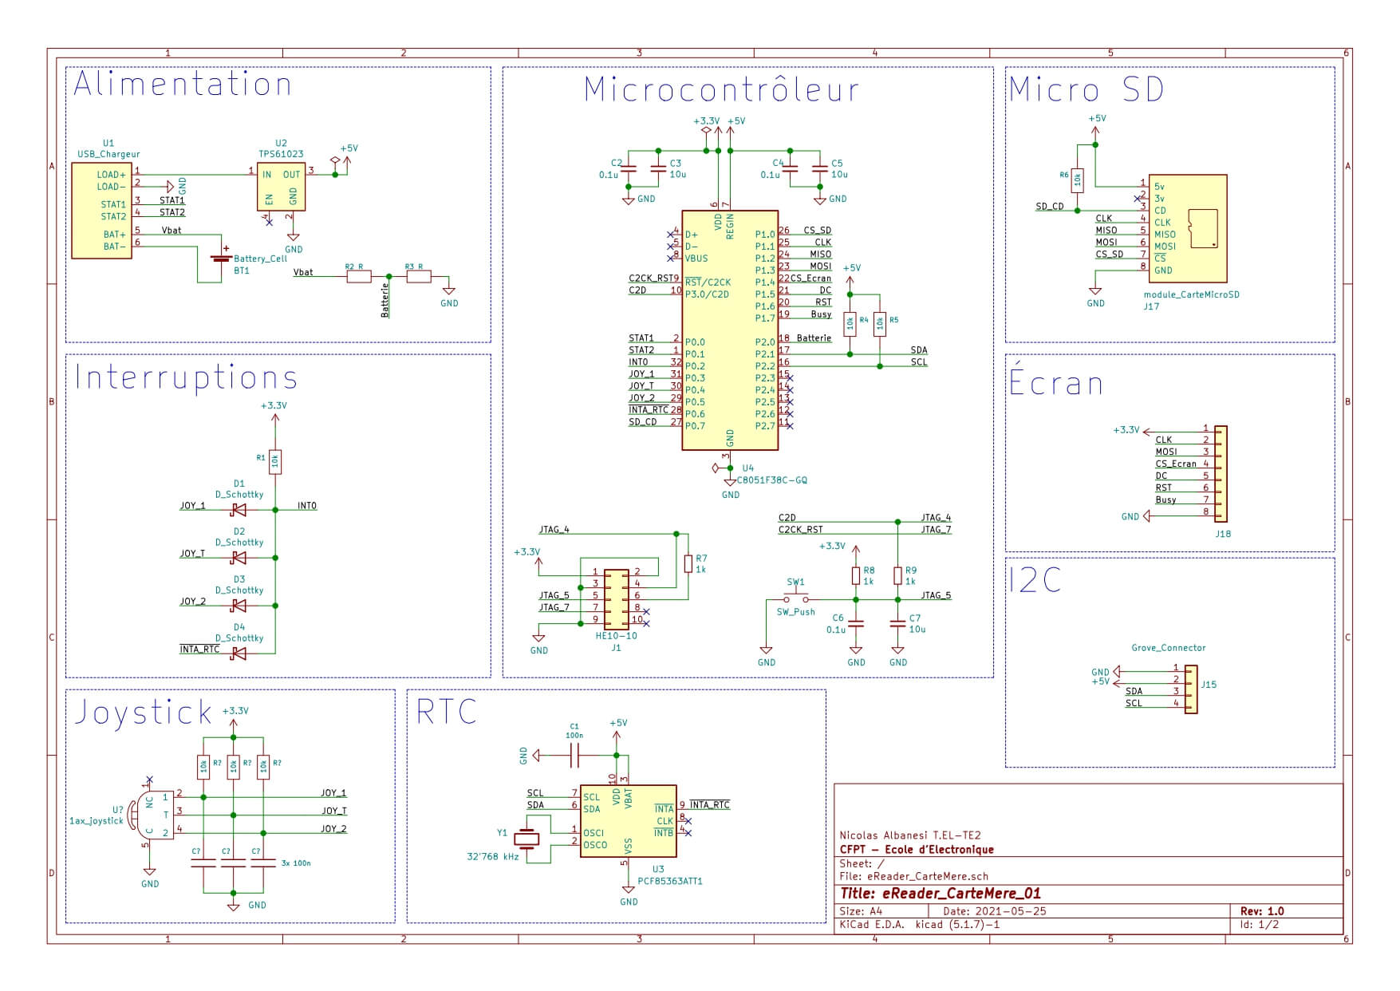Select the PCF85363ATT1 RTC chip U3
This screenshot has height=991, width=1400.
(628, 821)
